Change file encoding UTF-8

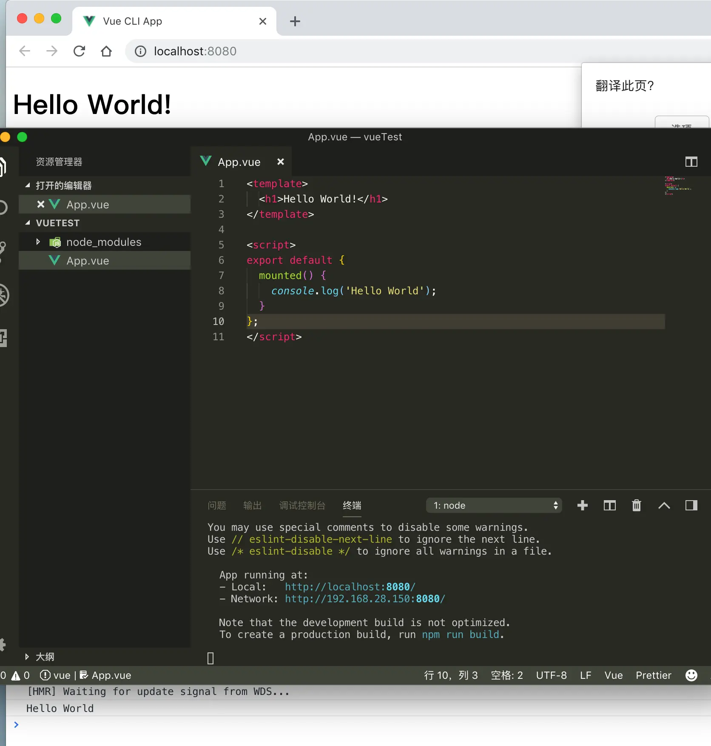[x=551, y=675]
